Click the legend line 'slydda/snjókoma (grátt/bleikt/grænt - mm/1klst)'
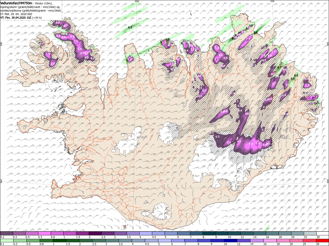The width and height of the screenshot is (329, 246). [x=31, y=11]
